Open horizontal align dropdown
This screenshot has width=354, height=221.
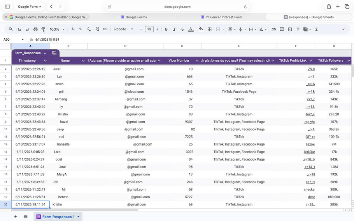tap(232, 29)
